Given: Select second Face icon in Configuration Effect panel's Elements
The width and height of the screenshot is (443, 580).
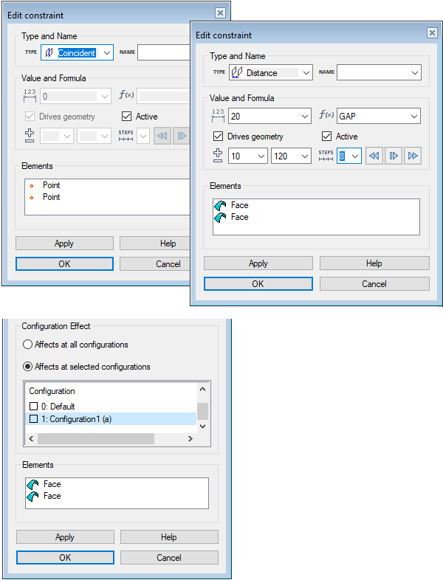Looking at the screenshot, I should pos(32,497).
